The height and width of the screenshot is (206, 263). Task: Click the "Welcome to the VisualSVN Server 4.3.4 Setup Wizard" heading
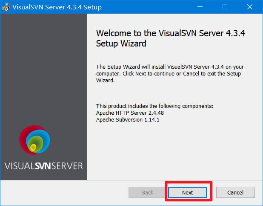tap(170, 38)
